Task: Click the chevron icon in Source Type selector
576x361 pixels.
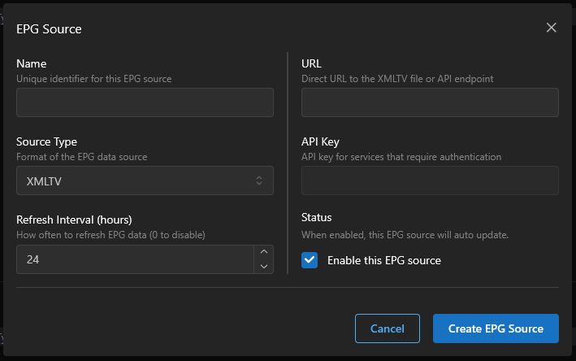Action: click(259, 180)
